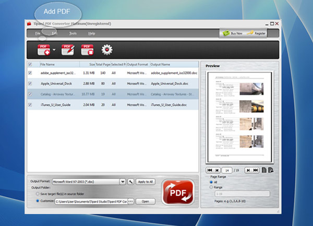Select Apple_Universal_Dock file row
Image resolution: width=313 pixels, height=226 pixels.
pos(113,84)
